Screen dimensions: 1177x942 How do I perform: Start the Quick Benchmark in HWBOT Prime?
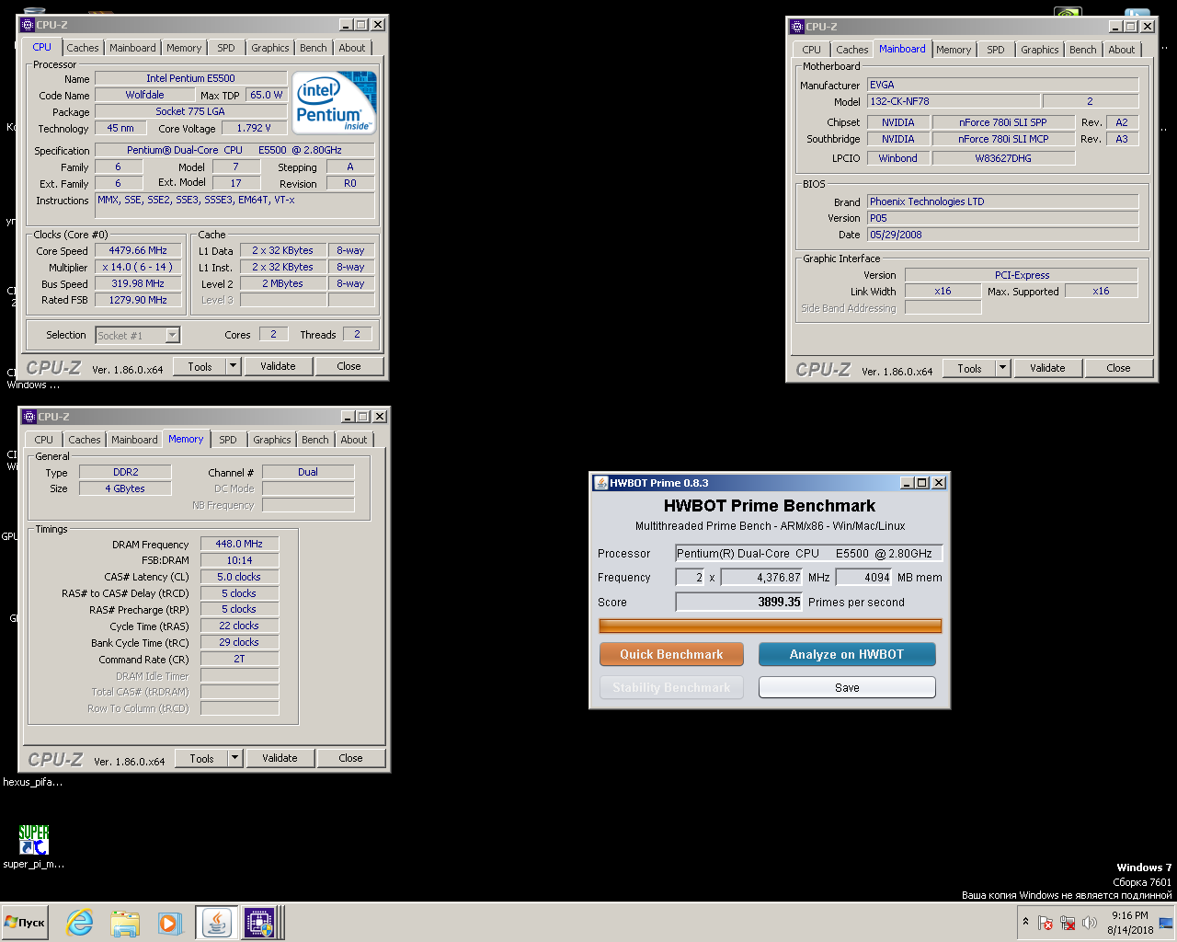[x=671, y=654]
